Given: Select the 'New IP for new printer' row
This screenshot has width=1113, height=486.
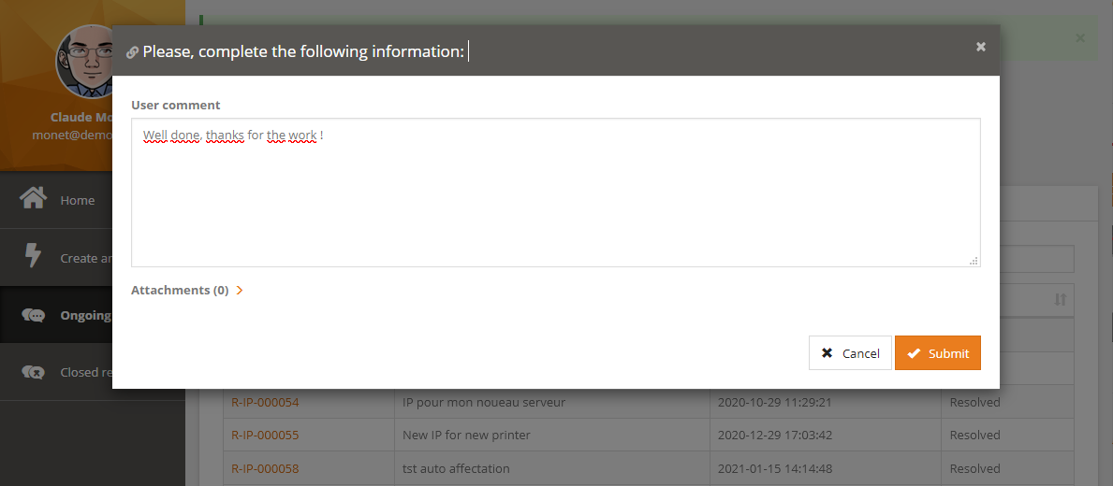Looking at the screenshot, I should pyautogui.click(x=466, y=436).
